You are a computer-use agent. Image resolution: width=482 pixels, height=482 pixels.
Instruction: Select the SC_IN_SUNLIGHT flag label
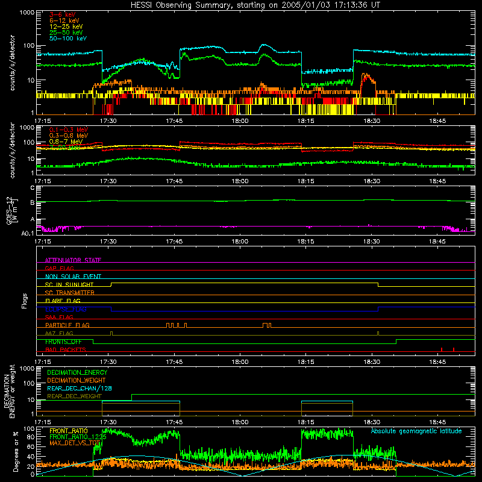[69, 284]
